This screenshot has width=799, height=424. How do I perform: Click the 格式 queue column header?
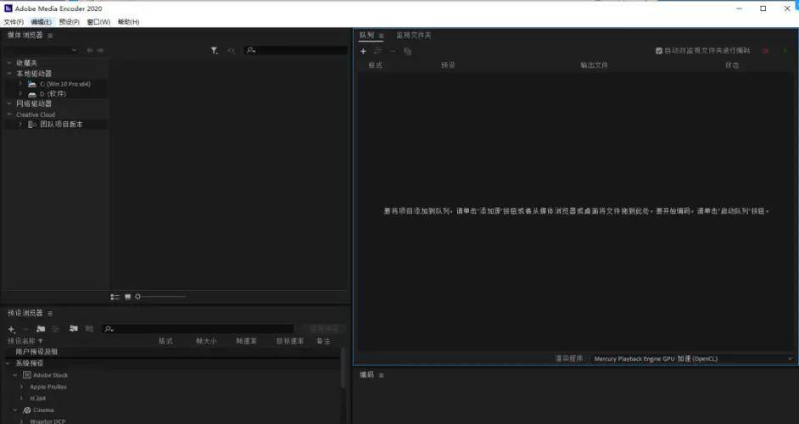[376, 65]
